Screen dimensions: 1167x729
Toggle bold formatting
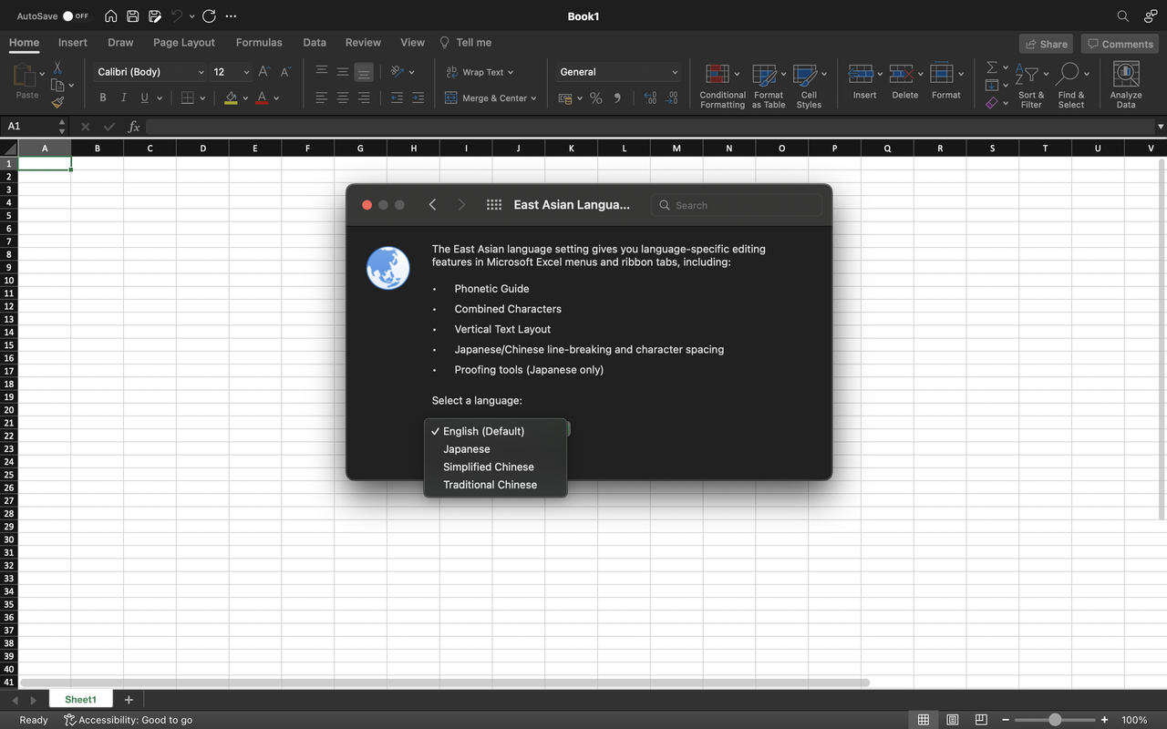click(x=102, y=98)
